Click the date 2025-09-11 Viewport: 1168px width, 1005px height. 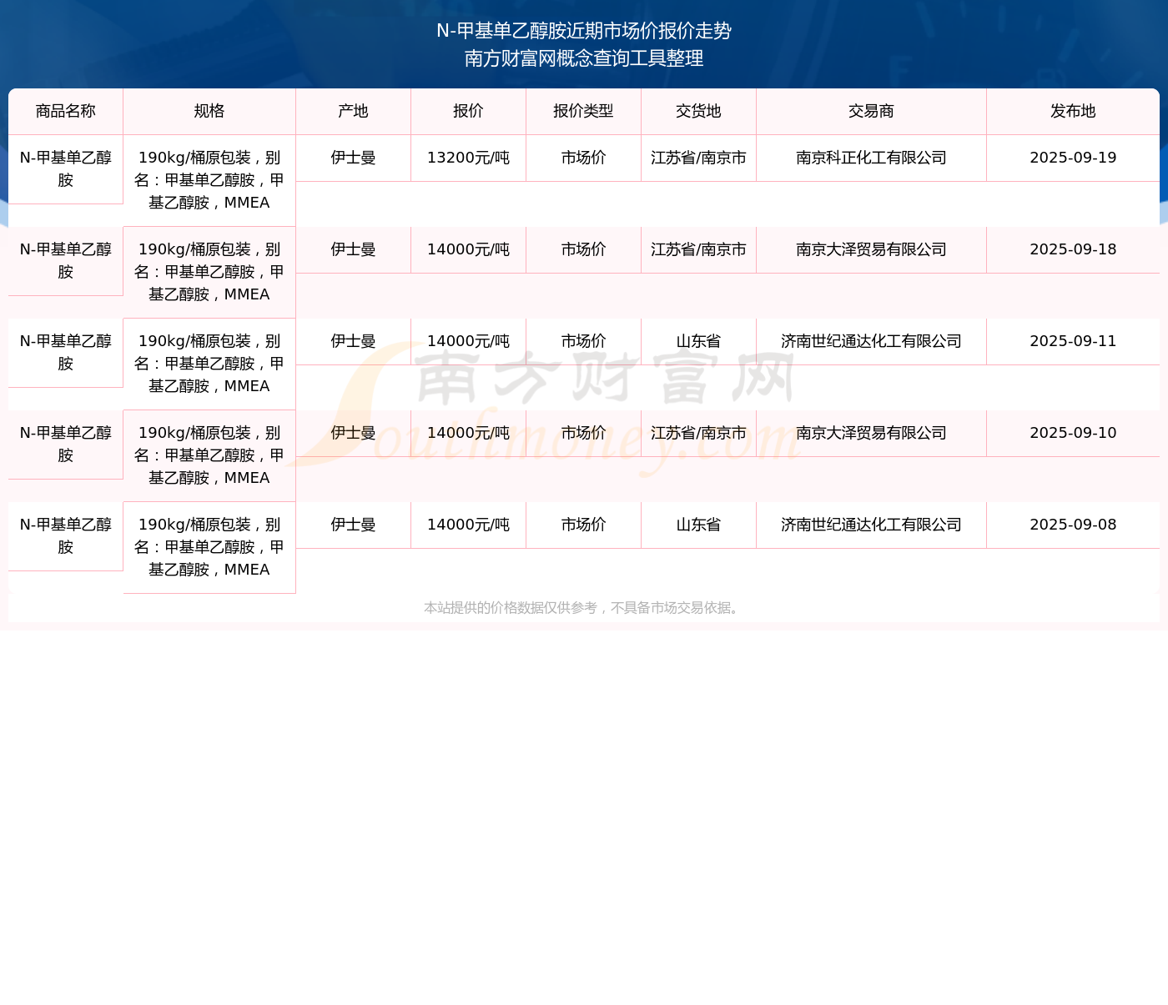(1073, 341)
